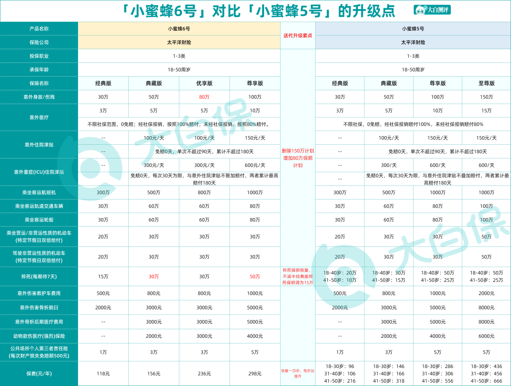Image resolution: width=511 pixels, height=386 pixels.
Task: Click the red 迭代升级要点 header
Action: [x=298, y=35]
